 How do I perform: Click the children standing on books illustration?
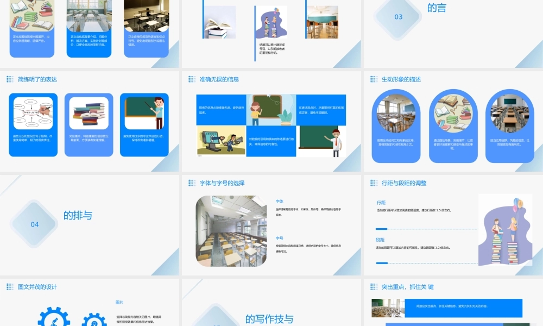505,230
